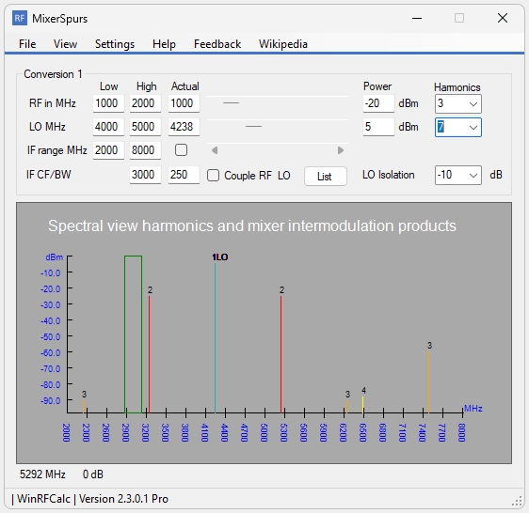This screenshot has height=513, width=529.
Task: Click the window resize grip icon
Action: pos(517,501)
